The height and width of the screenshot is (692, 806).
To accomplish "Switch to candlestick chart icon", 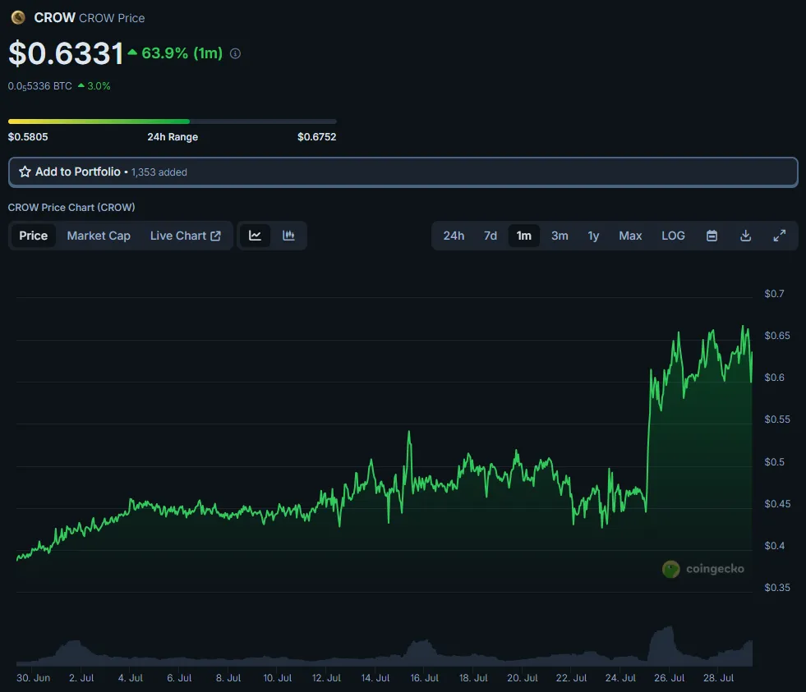I will point(288,236).
